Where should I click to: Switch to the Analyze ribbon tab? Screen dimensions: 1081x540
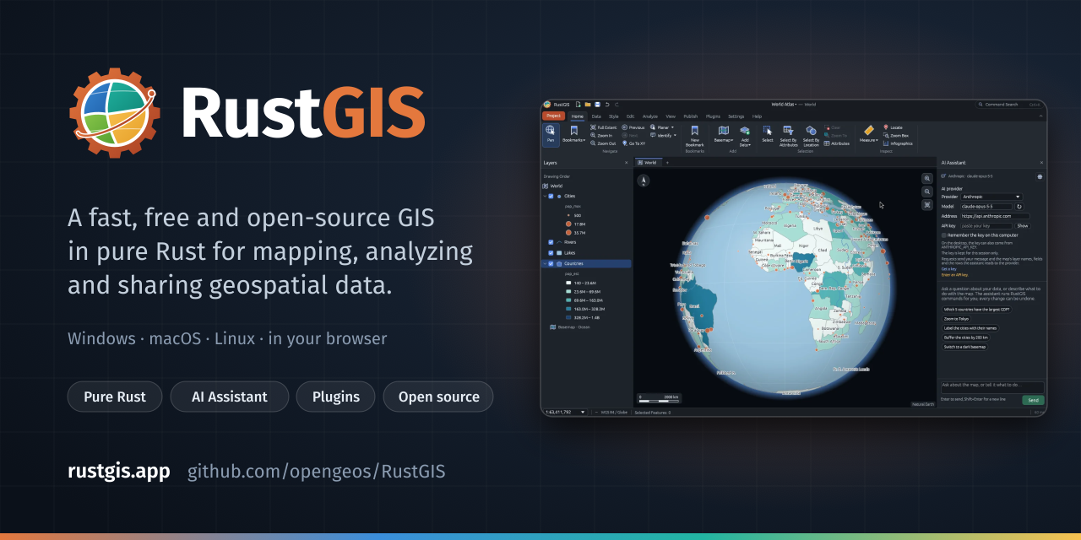[649, 116]
